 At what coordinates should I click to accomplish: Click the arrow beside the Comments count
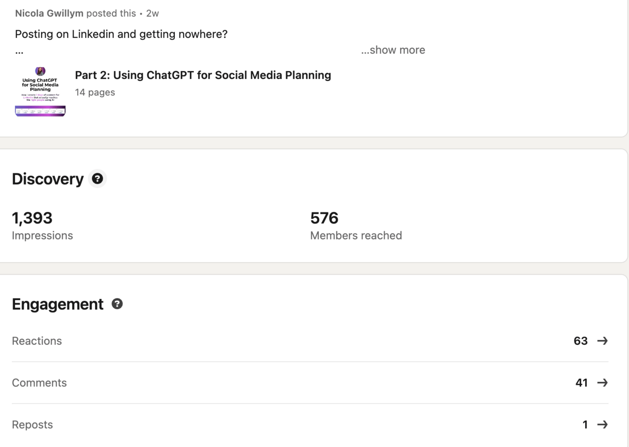pyautogui.click(x=602, y=383)
